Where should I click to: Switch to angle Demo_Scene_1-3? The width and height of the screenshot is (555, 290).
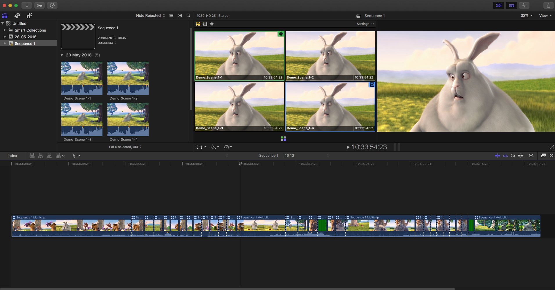click(x=239, y=107)
